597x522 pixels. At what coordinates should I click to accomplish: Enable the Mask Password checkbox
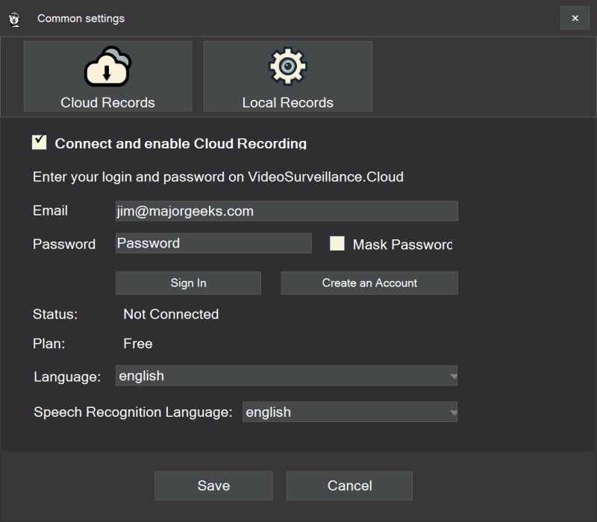click(x=337, y=244)
